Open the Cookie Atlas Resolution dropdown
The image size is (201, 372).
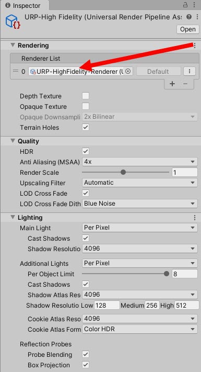140,319
